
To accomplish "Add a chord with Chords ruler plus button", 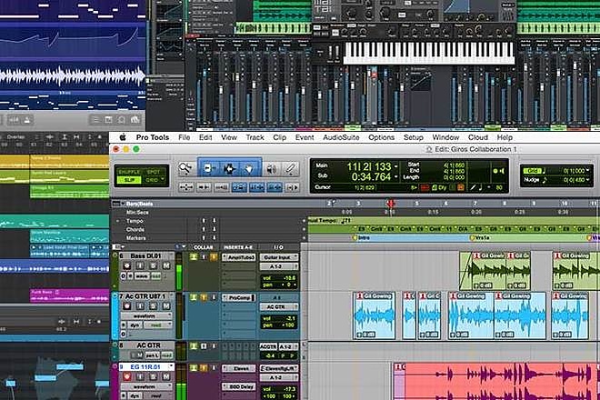I will coord(305,229).
